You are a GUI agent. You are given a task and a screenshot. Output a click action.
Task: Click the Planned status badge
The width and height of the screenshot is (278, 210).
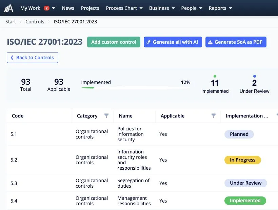239,134
